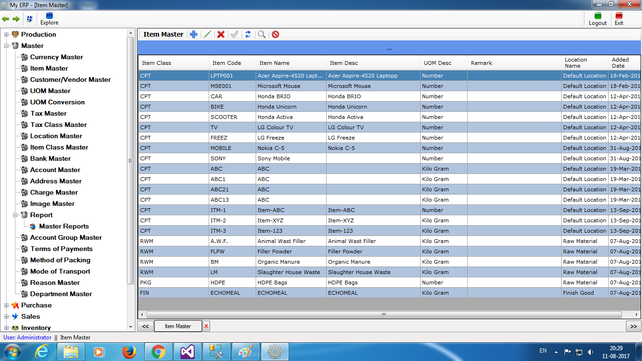Click the red X Delete icon
Image resolution: width=642 pixels, height=361 pixels.
(221, 34)
